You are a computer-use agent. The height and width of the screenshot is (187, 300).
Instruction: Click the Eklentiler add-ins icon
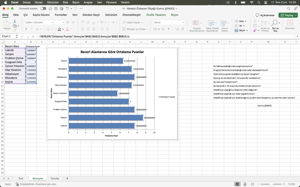pyautogui.click(x=290, y=25)
